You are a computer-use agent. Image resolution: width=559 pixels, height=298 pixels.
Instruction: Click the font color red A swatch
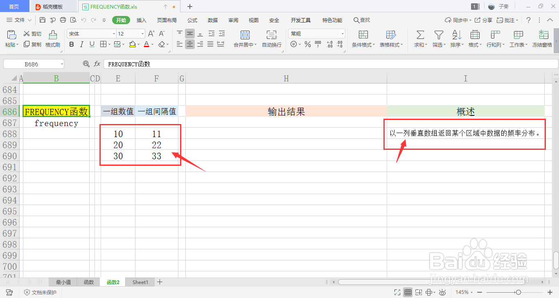pos(147,44)
